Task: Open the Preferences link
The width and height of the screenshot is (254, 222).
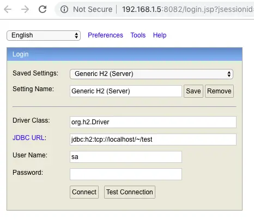Action: tap(105, 35)
